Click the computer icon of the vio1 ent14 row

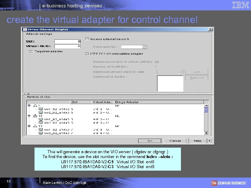[41, 130]
